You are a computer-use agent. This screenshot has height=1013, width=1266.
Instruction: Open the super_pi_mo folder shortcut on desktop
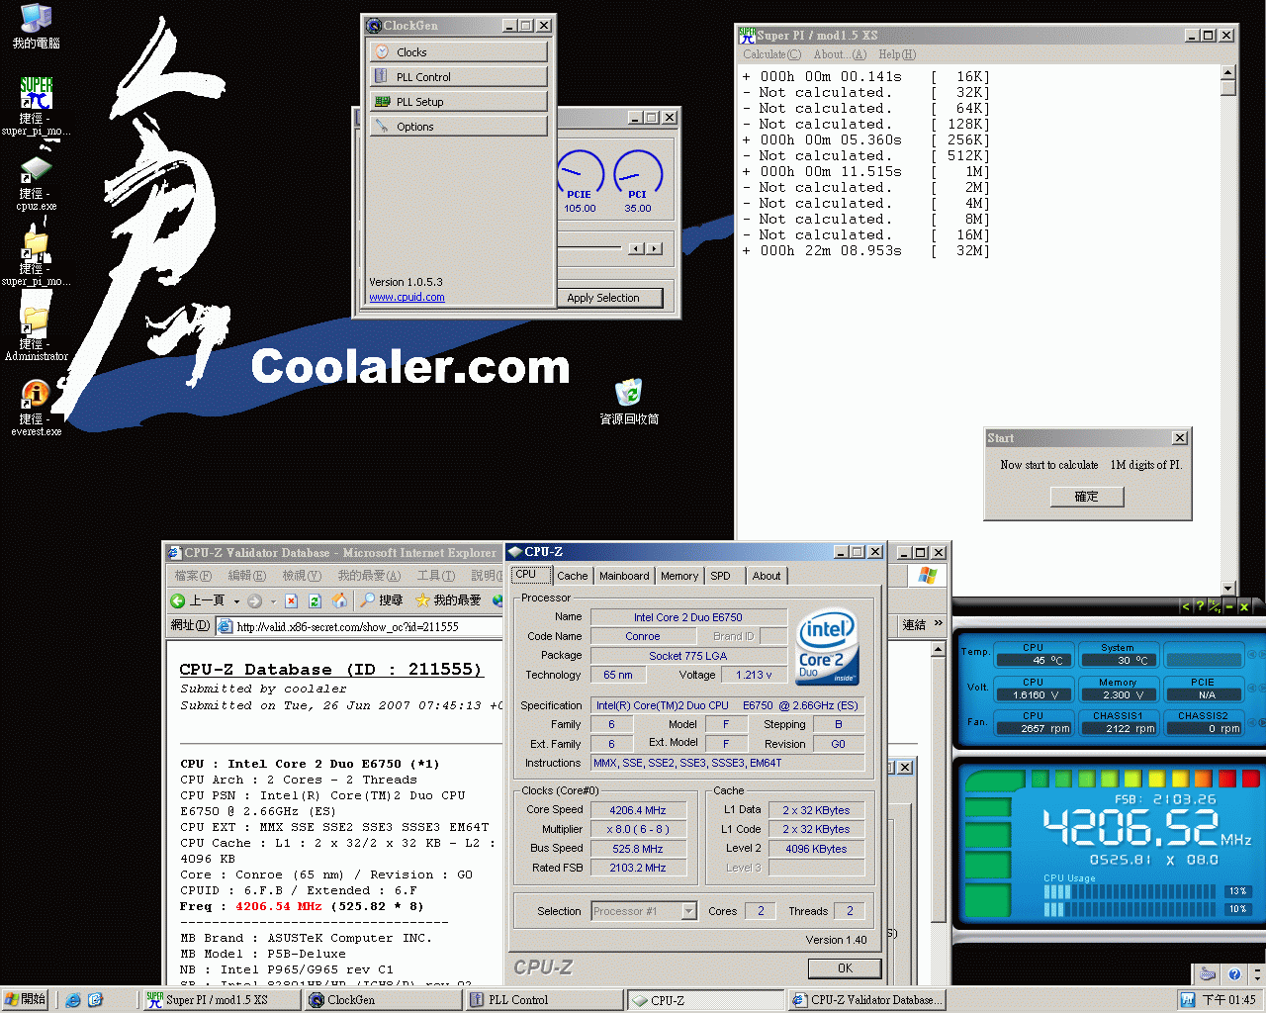tap(36, 257)
